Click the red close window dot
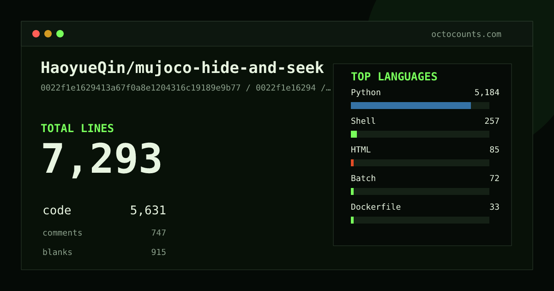Screen dimensions: 554x291 36,34
